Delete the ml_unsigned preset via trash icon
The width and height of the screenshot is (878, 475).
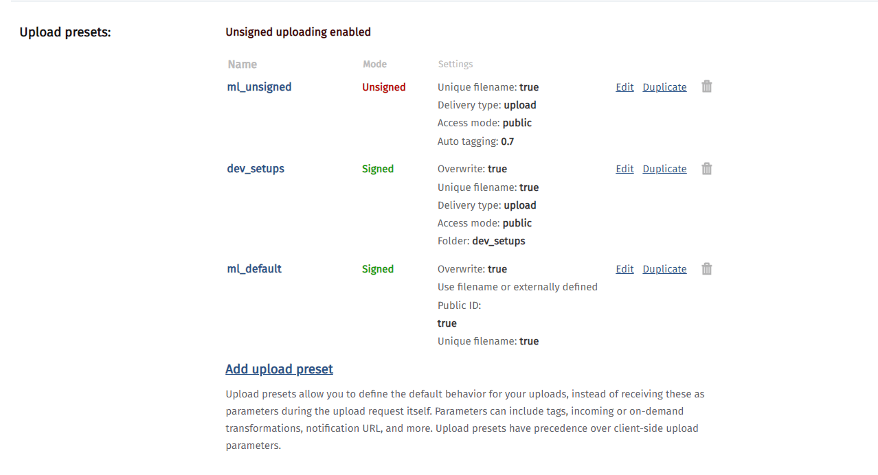pyautogui.click(x=707, y=86)
